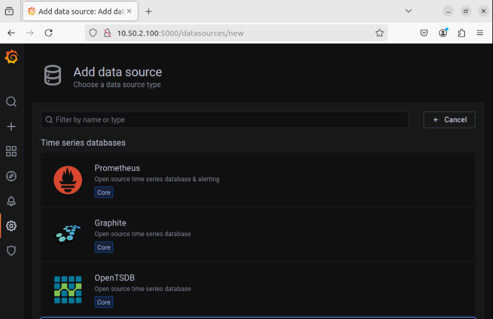Select the Add data source browser tab
Viewport: 493px width, 319px height.
click(80, 11)
